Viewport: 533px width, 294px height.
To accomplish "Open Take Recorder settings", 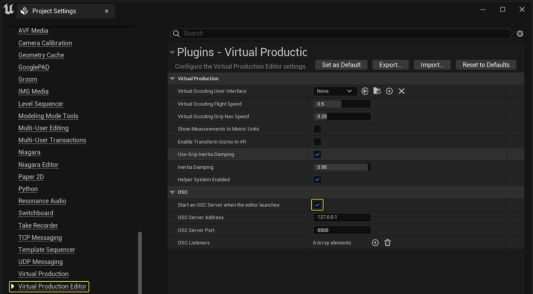I will [38, 225].
